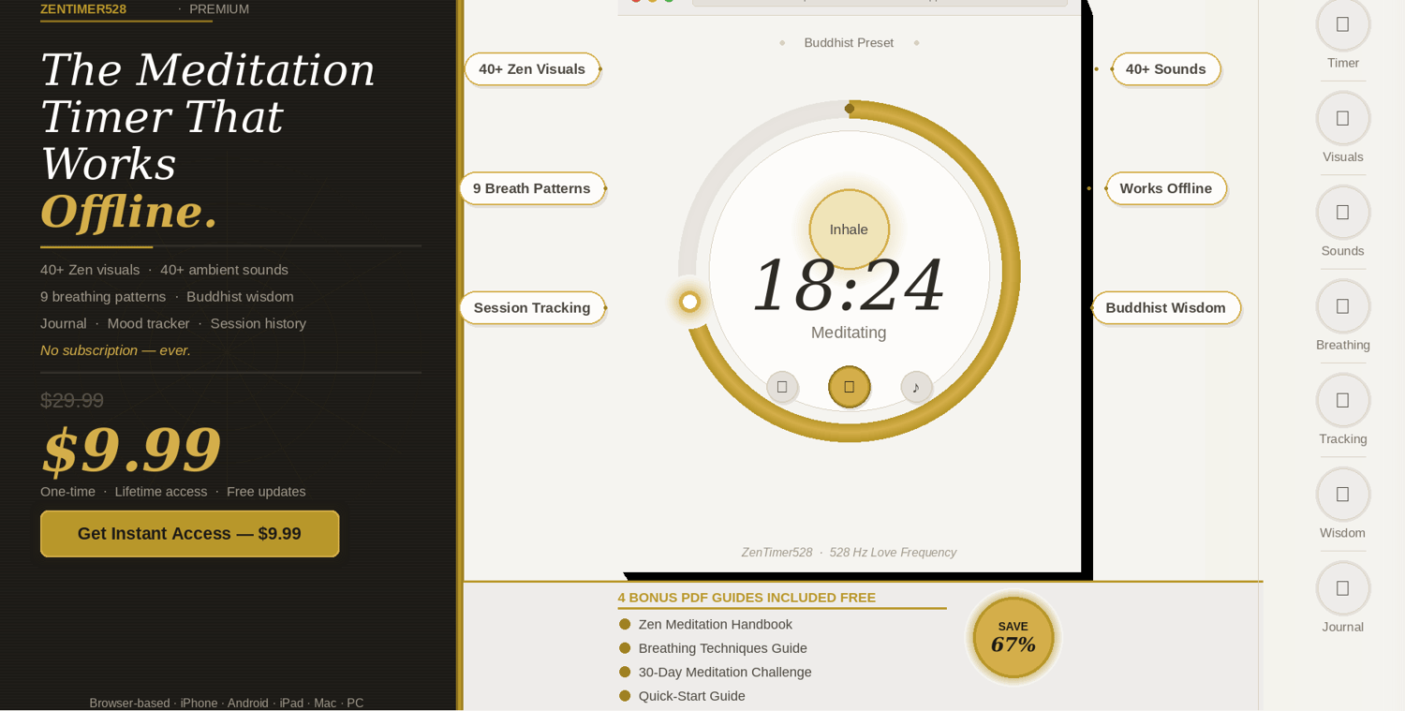Open the Timer feature icon
Screen dimensions: 1405x711
tap(1342, 24)
